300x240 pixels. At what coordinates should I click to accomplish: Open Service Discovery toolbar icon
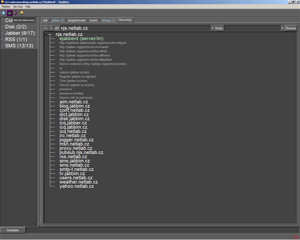pyautogui.click(x=10, y=13)
